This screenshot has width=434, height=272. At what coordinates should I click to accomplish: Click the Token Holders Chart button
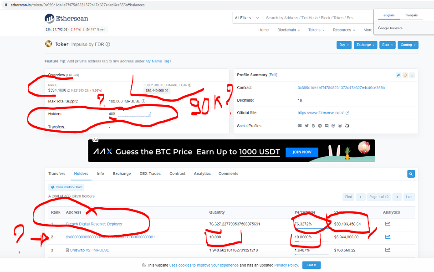tap(66, 187)
